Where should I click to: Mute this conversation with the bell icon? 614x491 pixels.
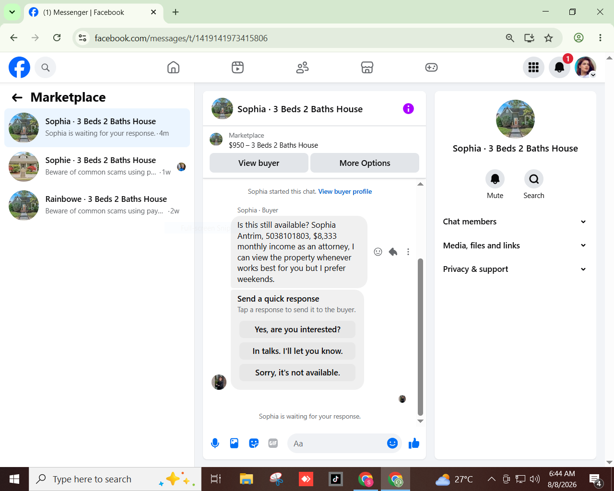495,179
